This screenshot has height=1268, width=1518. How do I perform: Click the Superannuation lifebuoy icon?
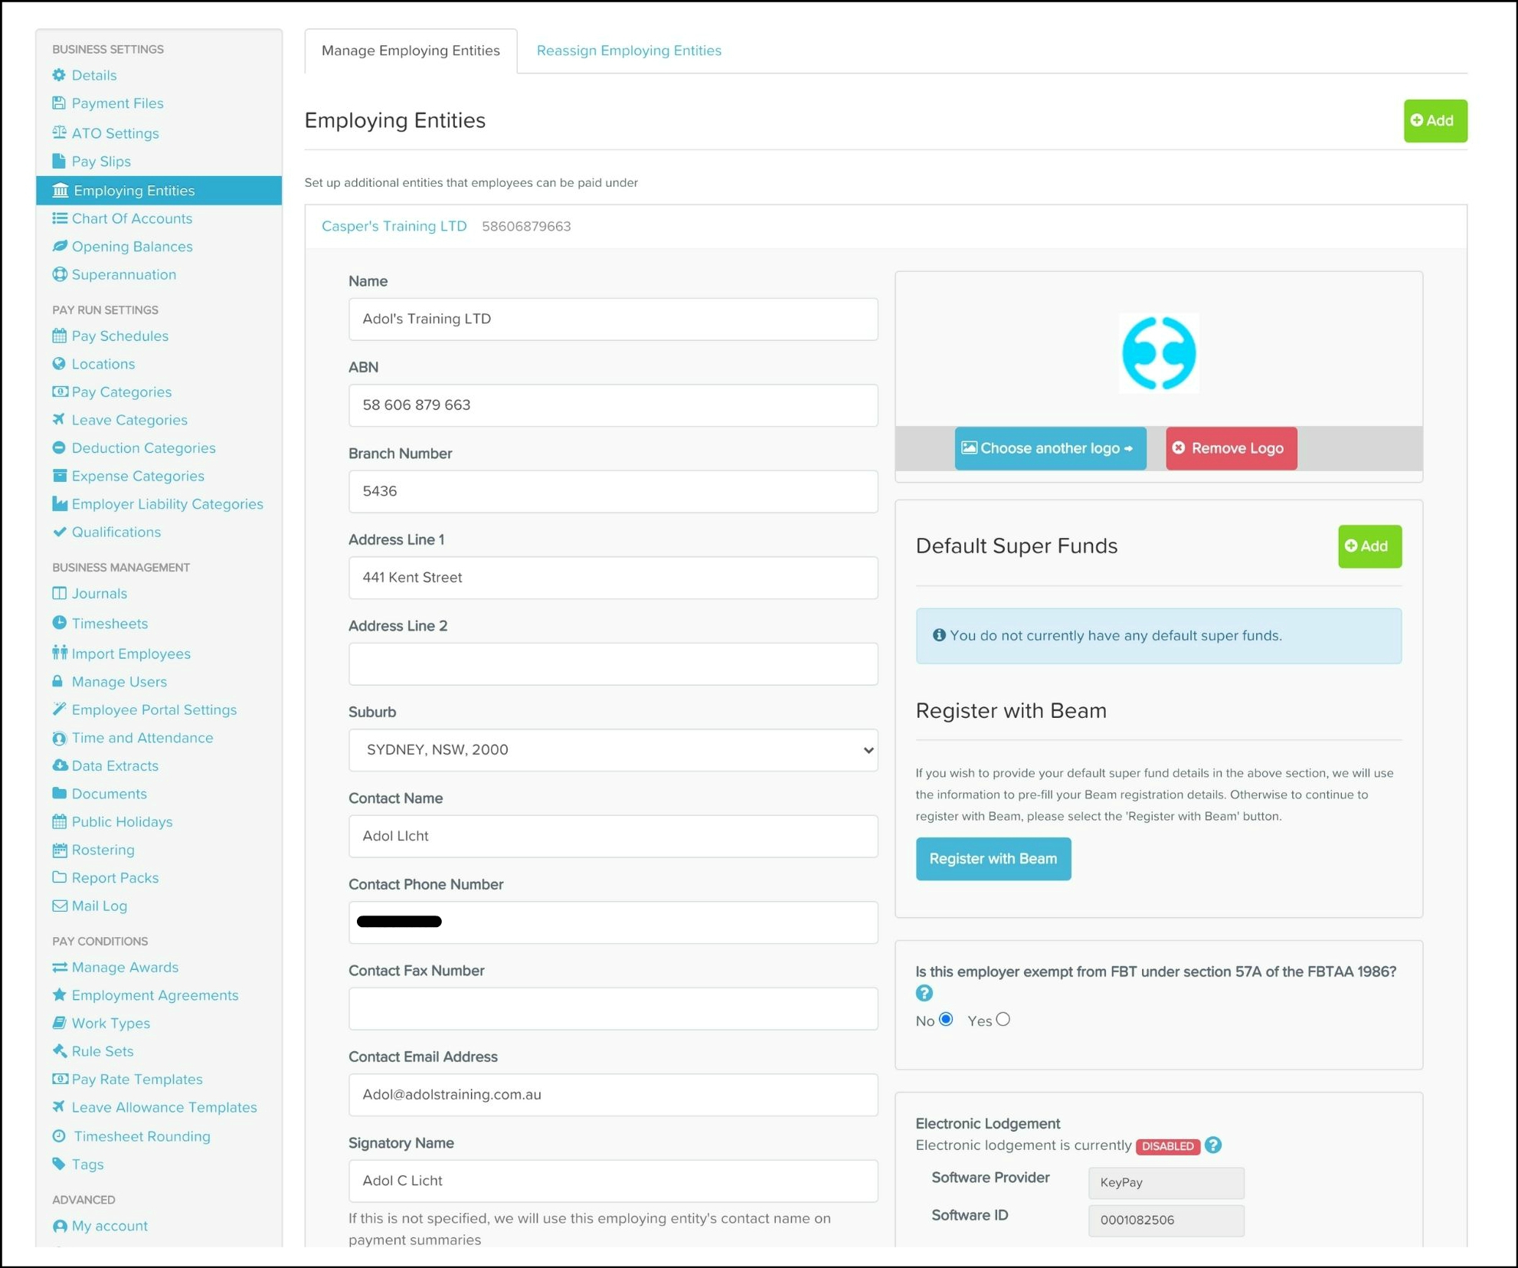pyautogui.click(x=59, y=274)
